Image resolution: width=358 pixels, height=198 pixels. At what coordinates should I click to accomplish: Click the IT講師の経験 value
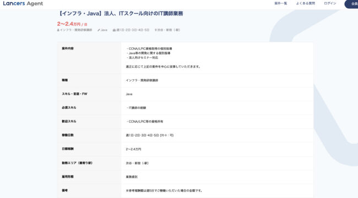tap(136, 108)
